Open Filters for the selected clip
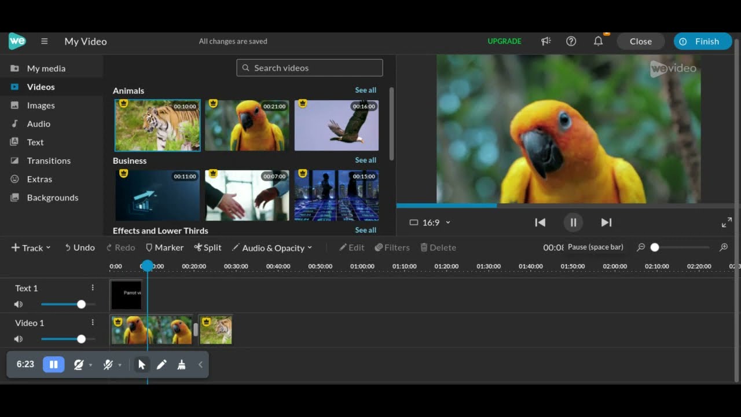Screen dimensions: 741x417 point(392,247)
